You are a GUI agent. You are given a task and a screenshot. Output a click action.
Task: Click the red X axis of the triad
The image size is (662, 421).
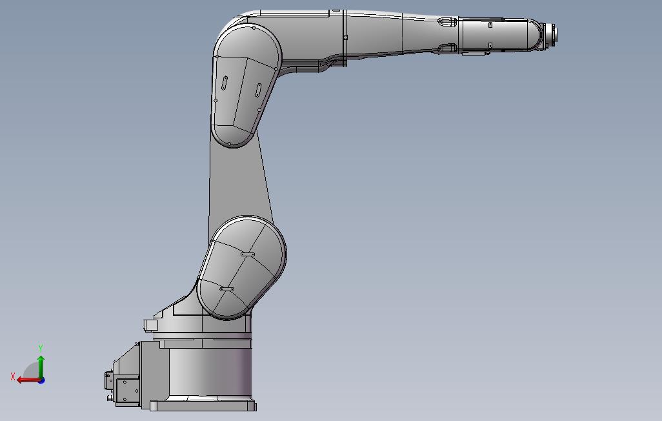click(x=28, y=380)
